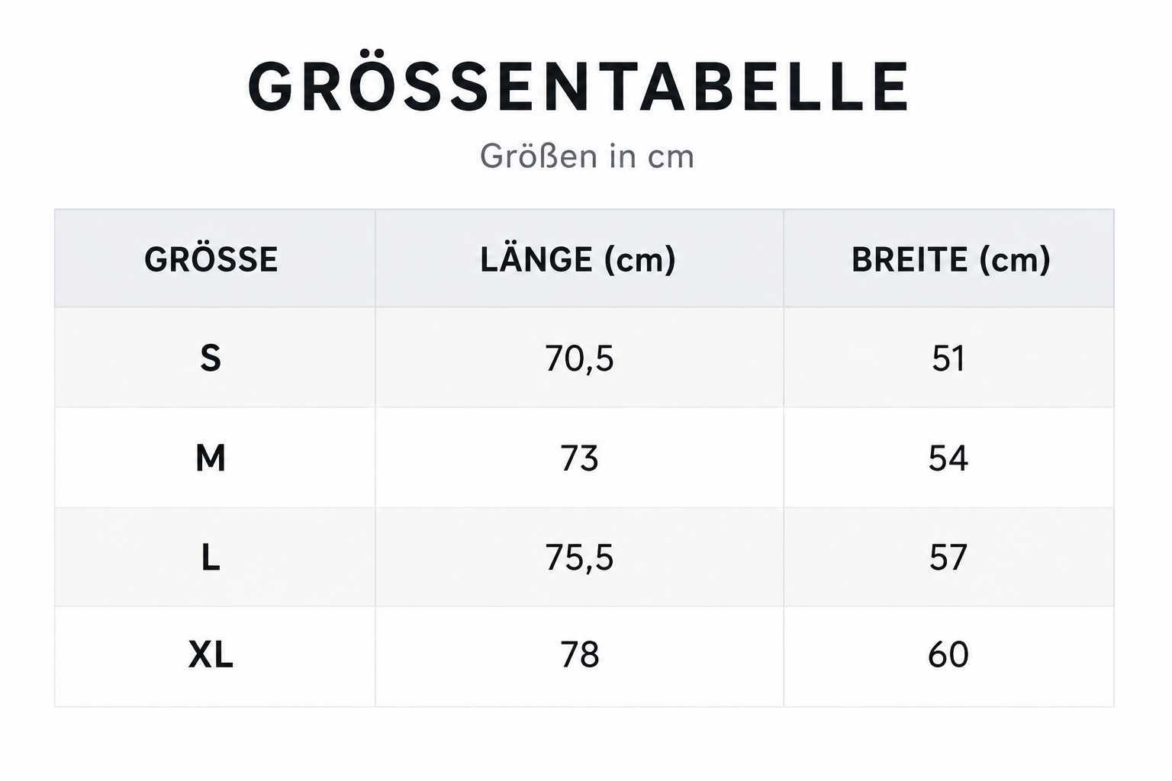Select the 'Größen in cm' subtitle
Image resolution: width=1172 pixels, height=781 pixels.
click(x=587, y=156)
